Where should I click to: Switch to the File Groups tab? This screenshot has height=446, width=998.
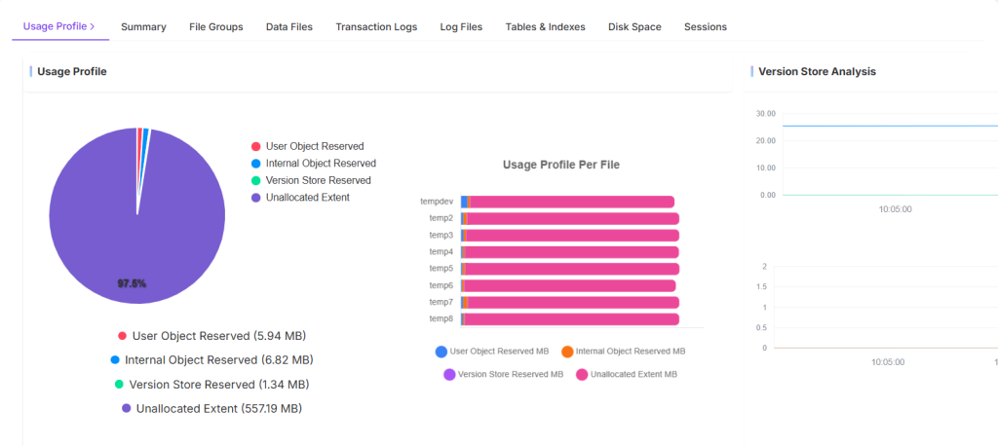pos(215,27)
